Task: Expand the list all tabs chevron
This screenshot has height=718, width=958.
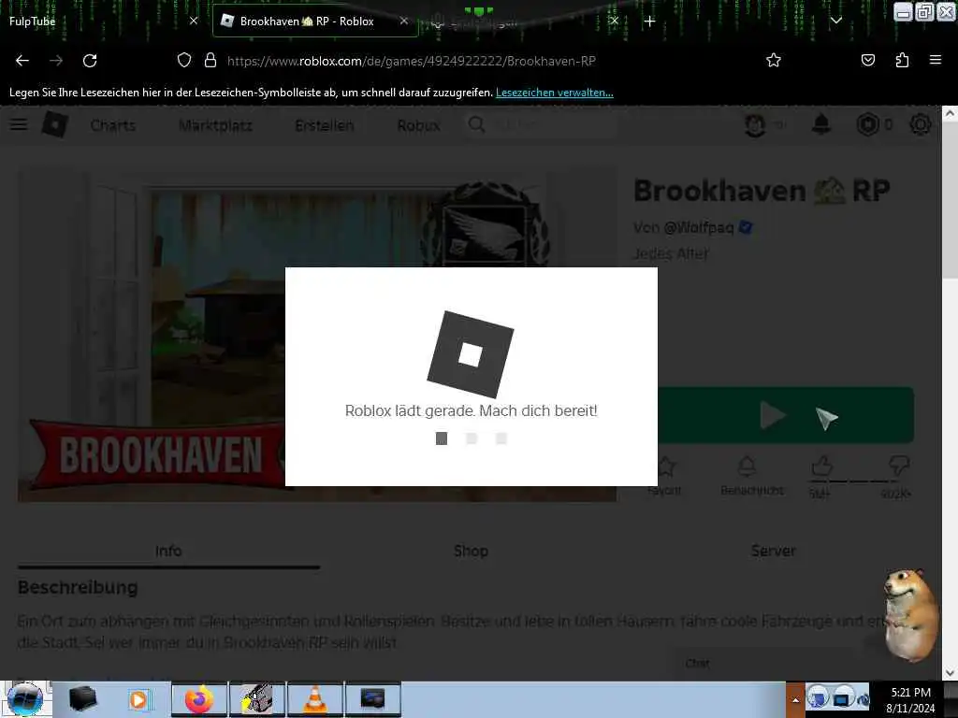Action: [836, 21]
